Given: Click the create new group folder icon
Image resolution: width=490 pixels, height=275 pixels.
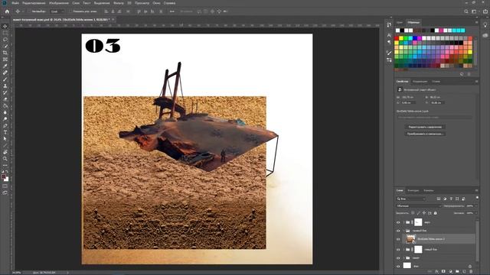Looking at the screenshot, I should pos(457,272).
